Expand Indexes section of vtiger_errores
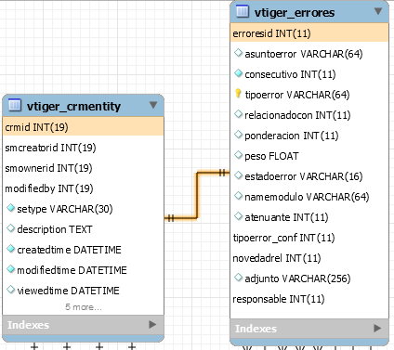Viewport: 394px width, 350px height. point(377,329)
